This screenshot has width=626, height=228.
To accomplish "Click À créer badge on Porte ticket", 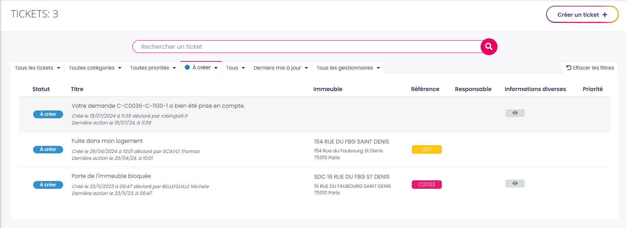I will coord(48,185).
